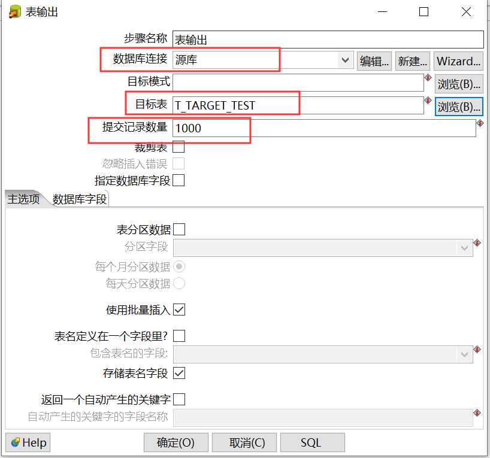
Task: Click the 提交记录数量 field showing 1000
Action: (324, 128)
